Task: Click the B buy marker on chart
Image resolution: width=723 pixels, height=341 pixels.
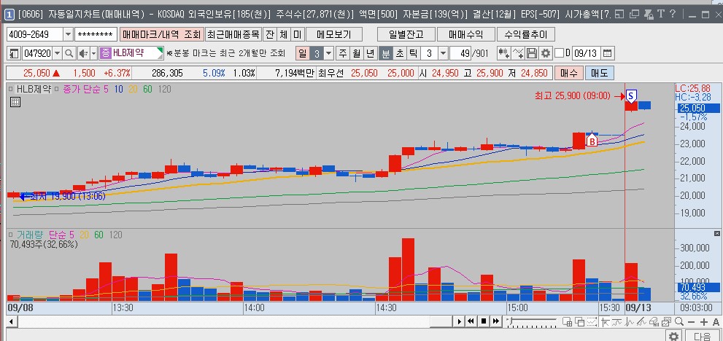Action: click(592, 141)
